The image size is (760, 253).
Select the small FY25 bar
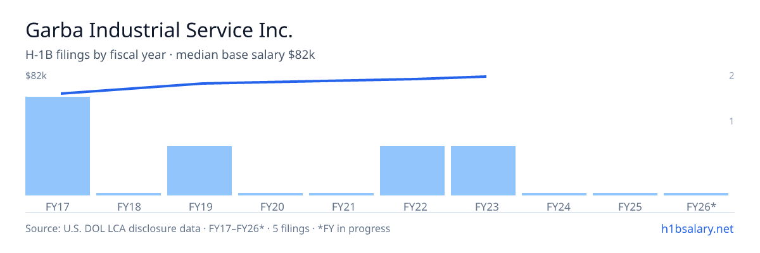[x=625, y=194]
